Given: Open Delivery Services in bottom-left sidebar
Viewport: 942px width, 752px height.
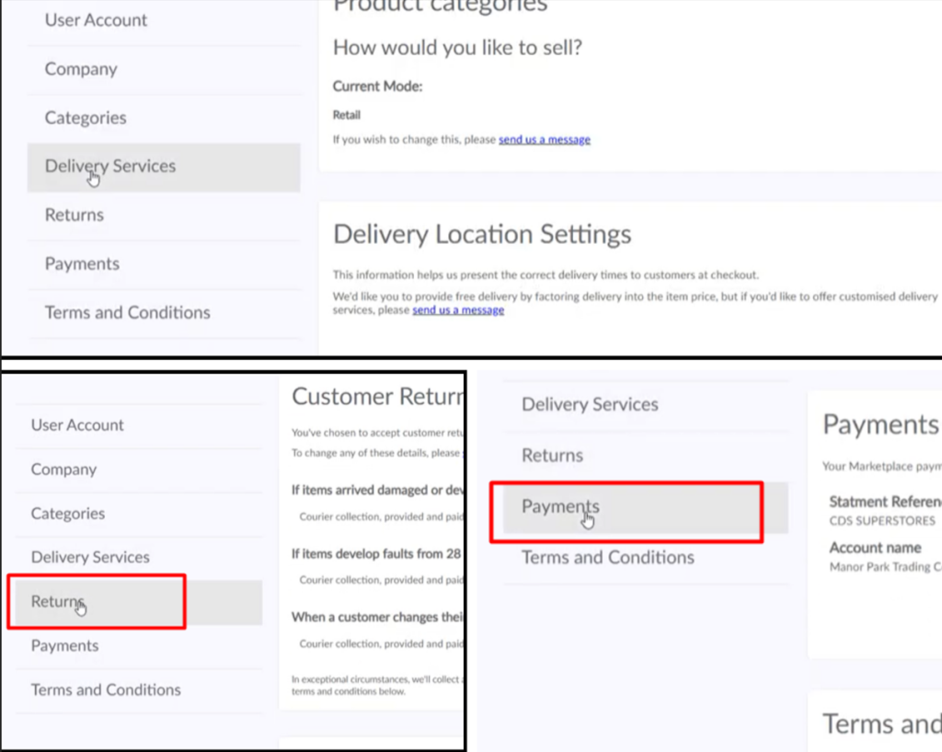Looking at the screenshot, I should point(139,557).
